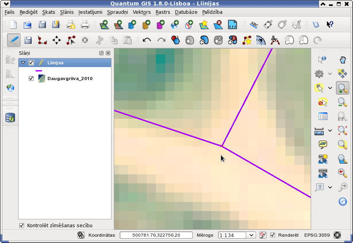Click the Undo arrow
This screenshot has width=353, height=243.
point(147,40)
